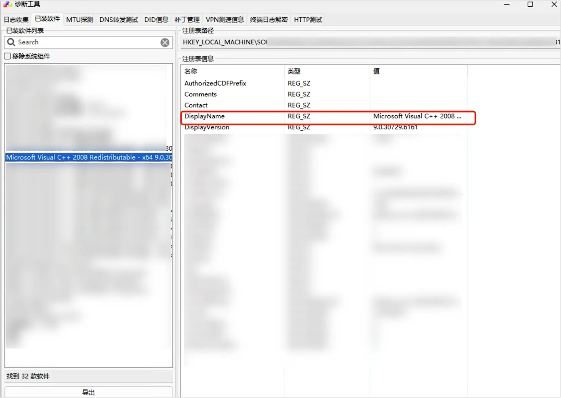Click the registry path HKEY_LOCAL_MACHINE field
The width and height of the screenshot is (561, 398).
click(x=370, y=42)
